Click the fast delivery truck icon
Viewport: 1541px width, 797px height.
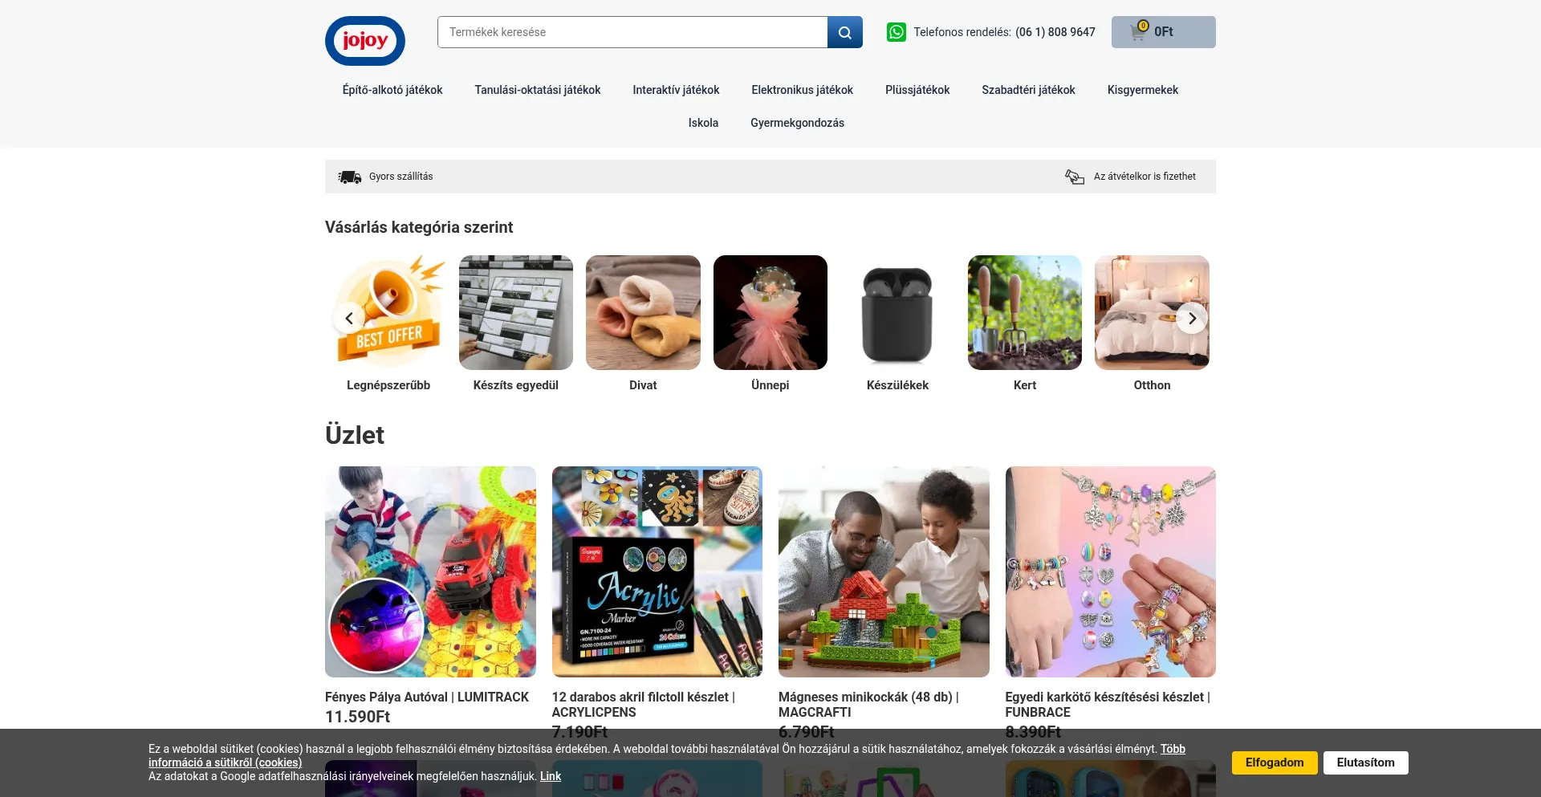[350, 177]
